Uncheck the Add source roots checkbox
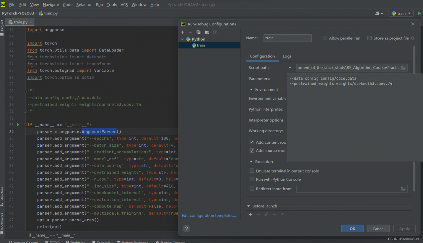The width and height of the screenshot is (423, 243). click(x=252, y=151)
